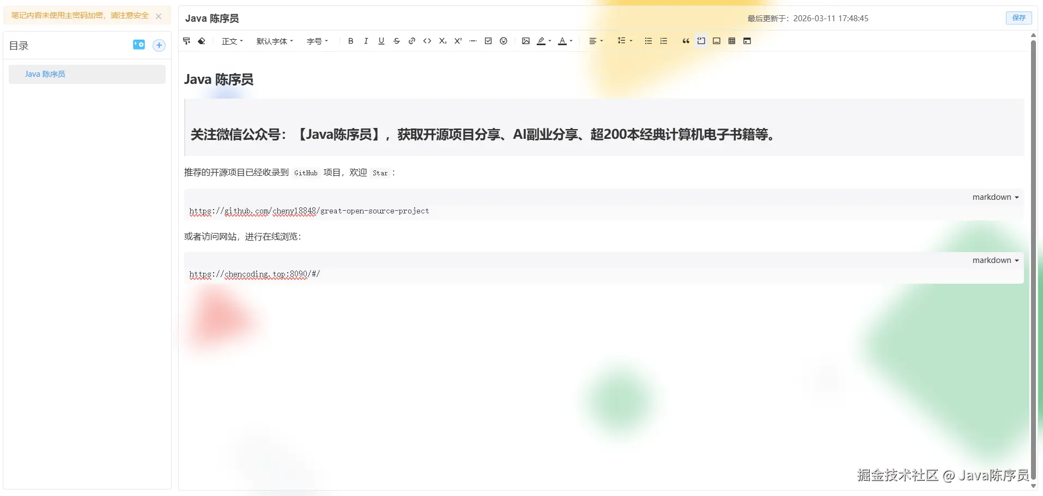Image resolution: width=1043 pixels, height=496 pixels.
Task: Open the line height dropdown
Action: 624,41
